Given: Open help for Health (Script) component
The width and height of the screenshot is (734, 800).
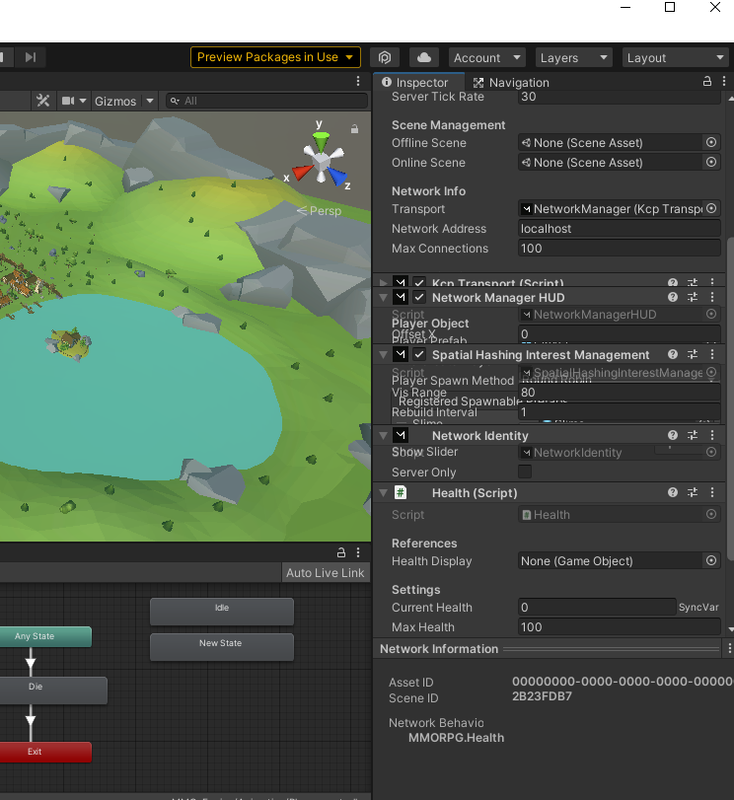Looking at the screenshot, I should [673, 493].
